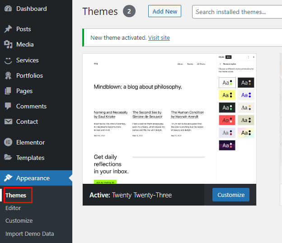Select the red Aa style swatch
This screenshot has height=243, width=282.
pos(227,120)
